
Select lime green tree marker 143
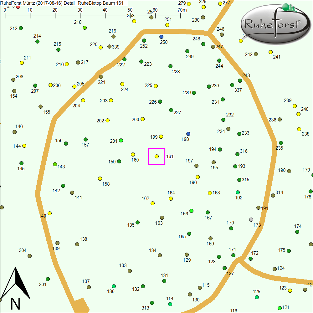point(55,164)
